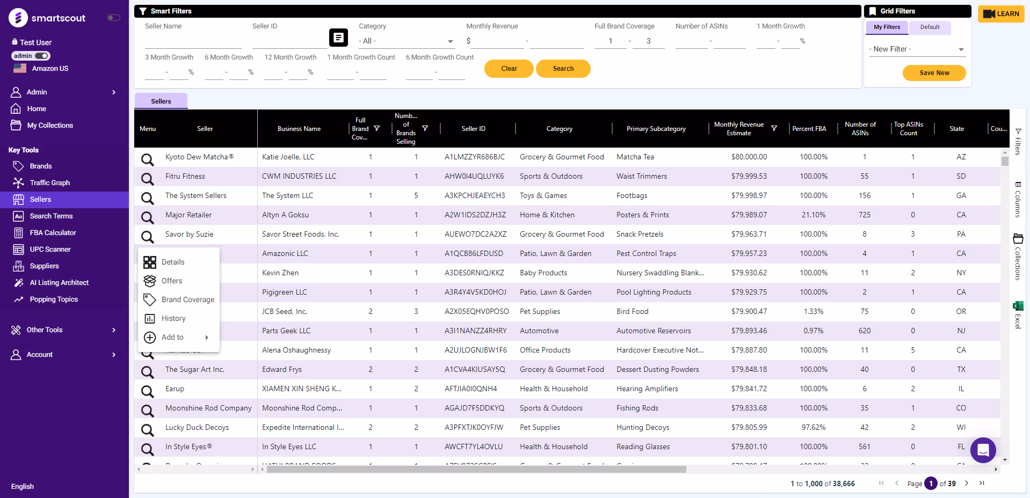This screenshot has width=1030, height=498.
Task: Go to the next page
Action: point(967,483)
